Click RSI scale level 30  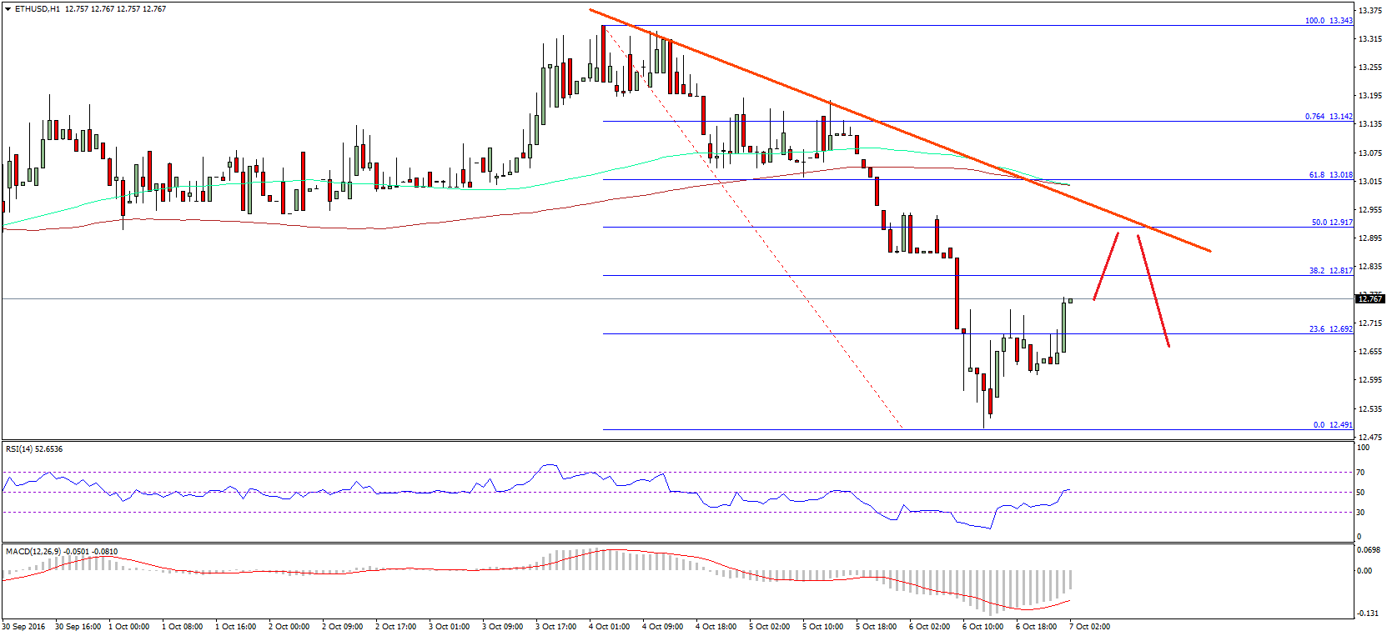(x=1360, y=513)
